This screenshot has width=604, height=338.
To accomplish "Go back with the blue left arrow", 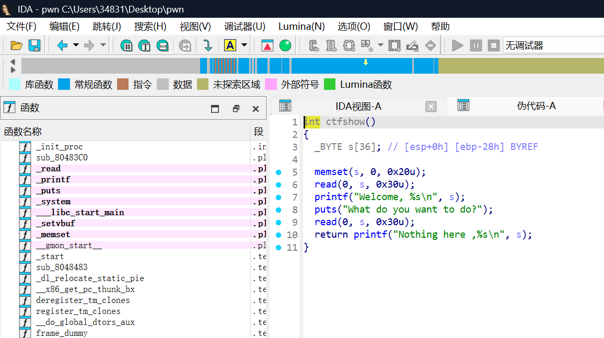I will coord(62,45).
